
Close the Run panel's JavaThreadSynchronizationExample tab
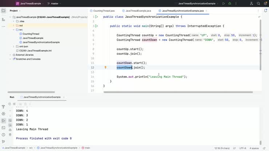point(64,97)
